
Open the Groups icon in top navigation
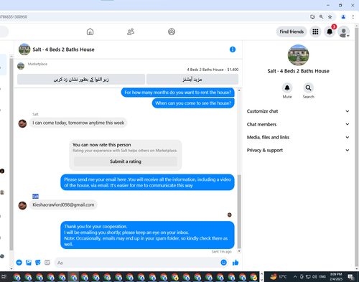(x=172, y=32)
